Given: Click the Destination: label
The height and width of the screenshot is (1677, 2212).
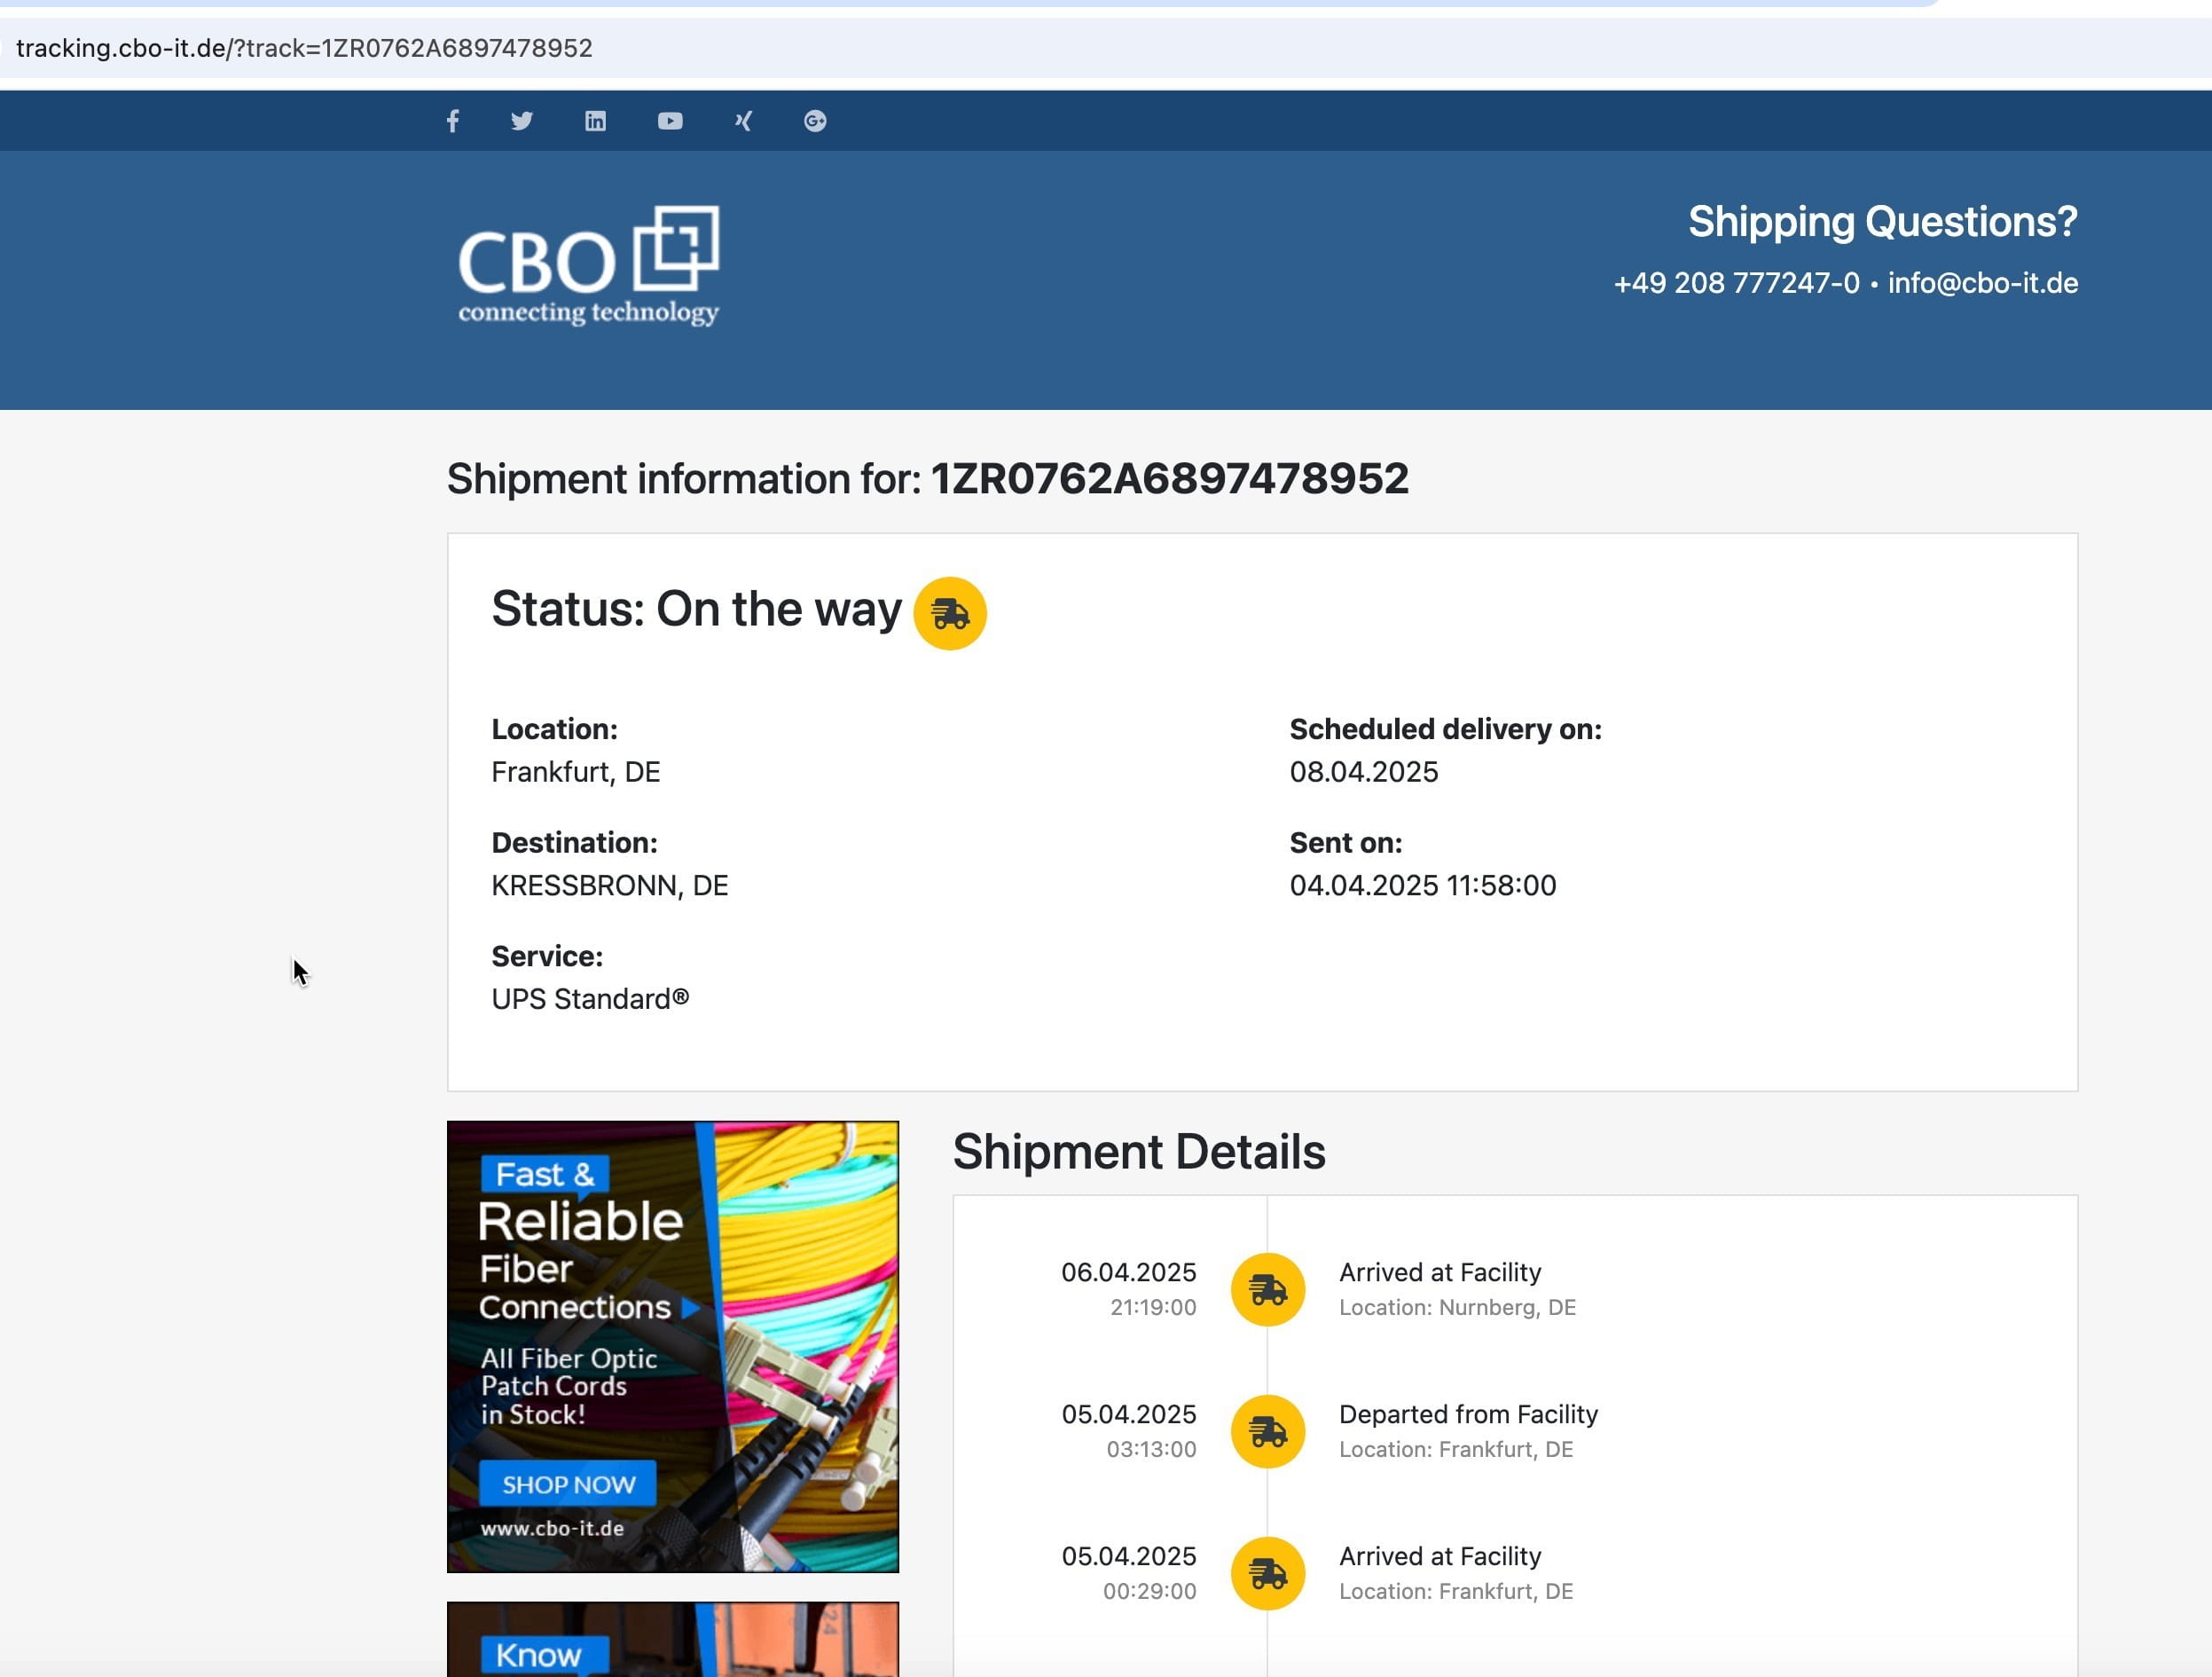Looking at the screenshot, I should coord(574,843).
